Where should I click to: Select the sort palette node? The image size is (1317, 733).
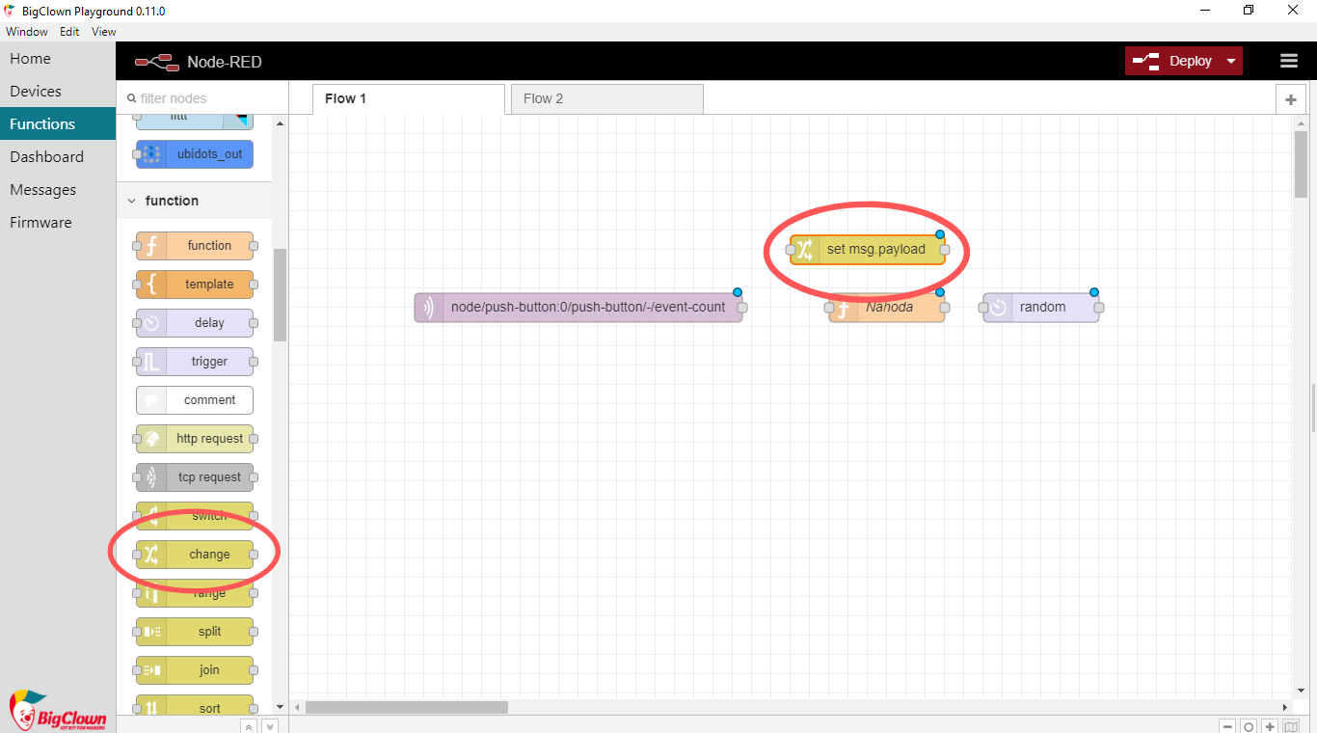[x=195, y=706]
